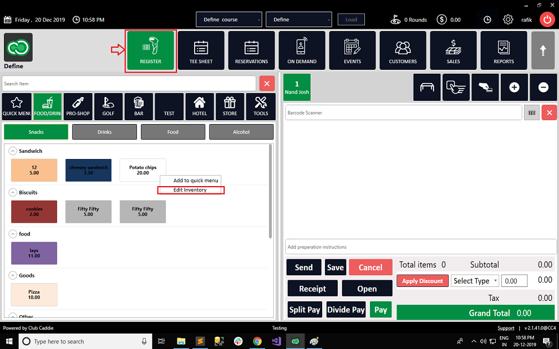559x349 pixels.
Task: Switch to the Food tab
Action: coord(173,132)
